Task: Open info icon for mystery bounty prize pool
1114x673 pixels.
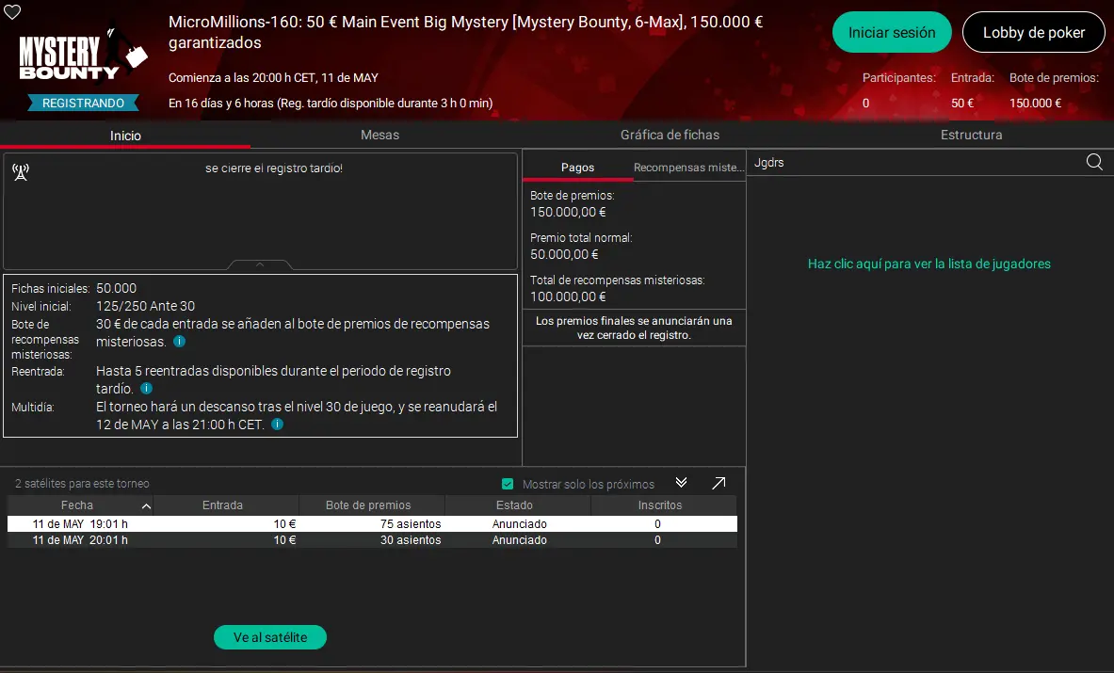Action: [x=179, y=342]
